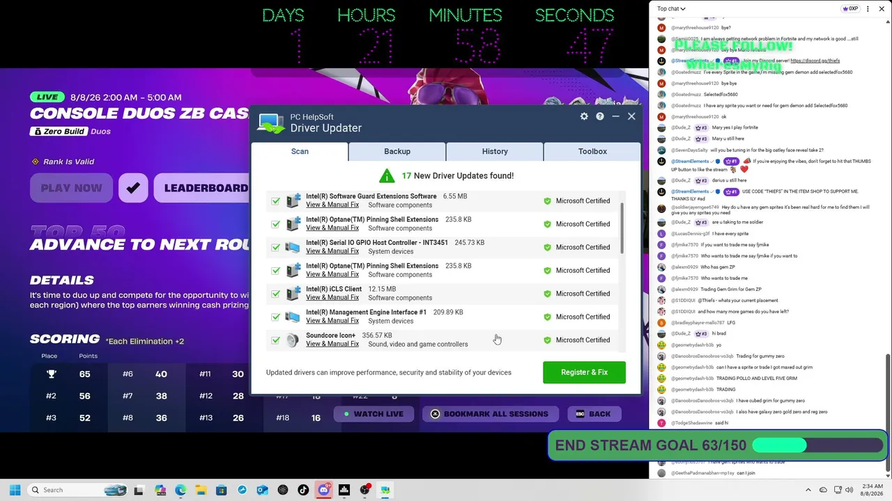Open network status in system tray
The height and width of the screenshot is (501, 892).
[x=838, y=490]
